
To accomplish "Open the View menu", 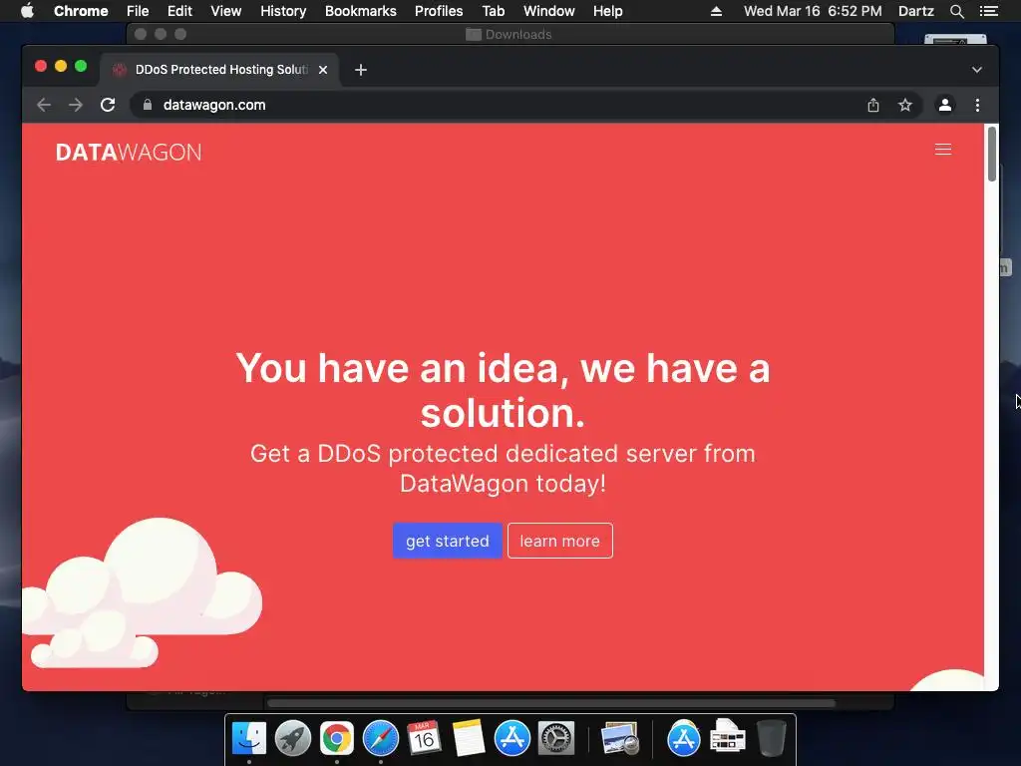I will (x=226, y=11).
